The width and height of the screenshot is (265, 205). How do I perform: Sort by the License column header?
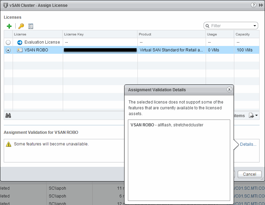[20, 34]
